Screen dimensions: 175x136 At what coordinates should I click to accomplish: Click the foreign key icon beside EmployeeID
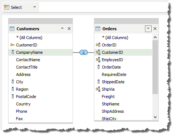(x=98, y=60)
